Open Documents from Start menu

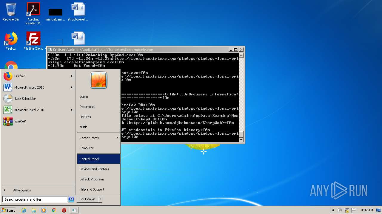coord(98,107)
